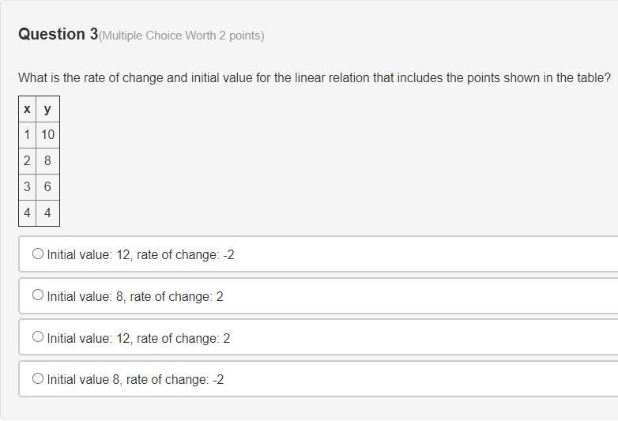Click the table cell with x value 2

[x=28, y=161]
